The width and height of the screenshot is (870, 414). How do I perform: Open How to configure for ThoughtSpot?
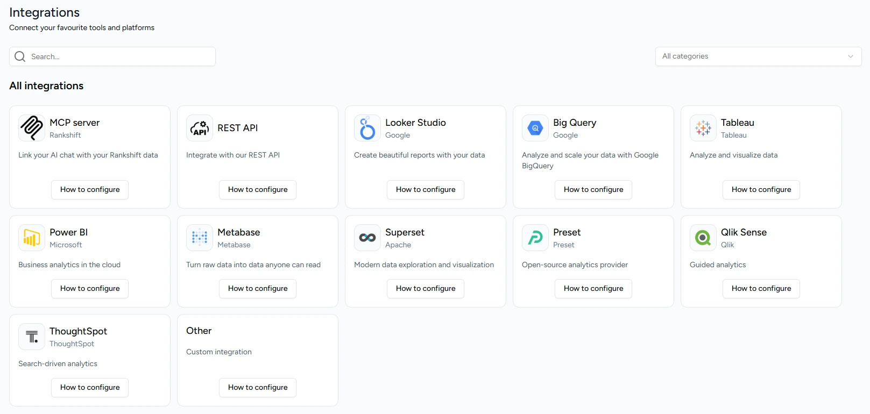tap(90, 388)
